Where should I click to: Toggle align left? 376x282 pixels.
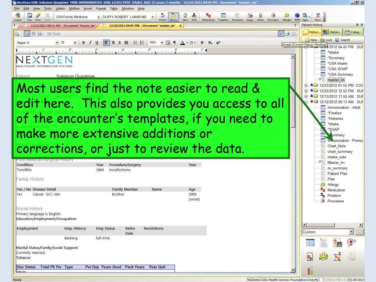point(106,43)
